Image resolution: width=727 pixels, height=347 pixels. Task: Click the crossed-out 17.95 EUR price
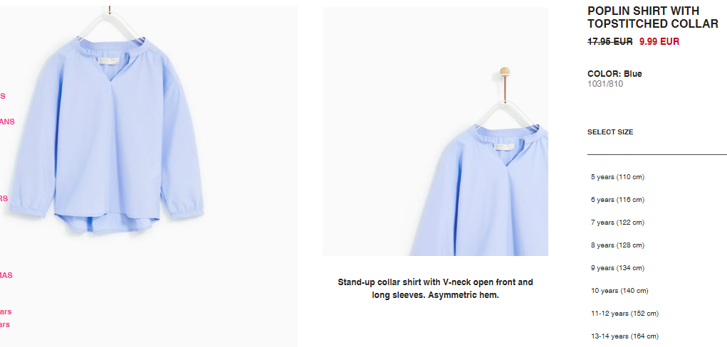tap(610, 42)
